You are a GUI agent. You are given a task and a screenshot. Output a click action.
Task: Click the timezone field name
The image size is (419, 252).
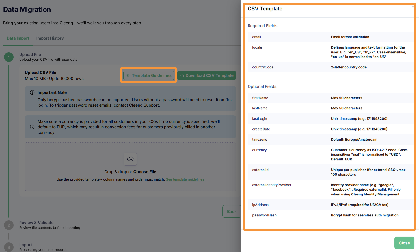(x=260, y=140)
